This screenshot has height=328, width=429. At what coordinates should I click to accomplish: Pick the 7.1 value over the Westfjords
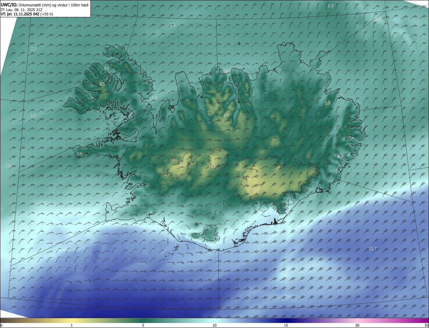click(x=106, y=68)
